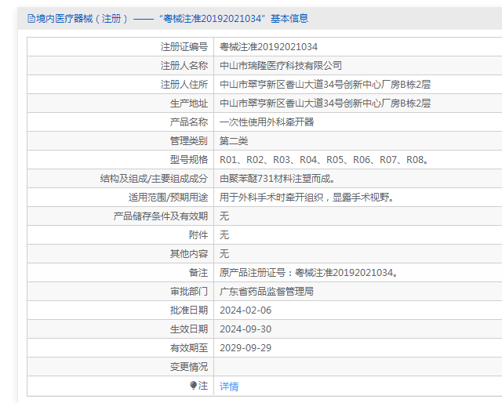This screenshot has height=403, width=502.
Task: Select approving department 广东省药品监督管理局
Action: click(267, 292)
